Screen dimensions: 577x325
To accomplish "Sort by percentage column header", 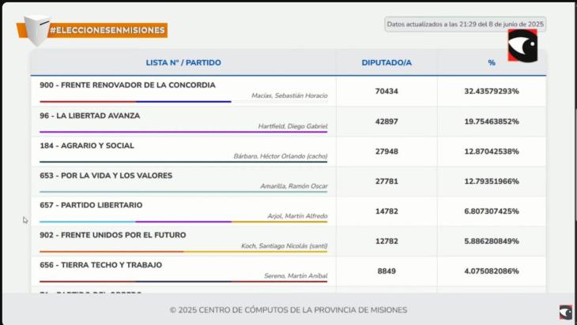I will [x=492, y=62].
